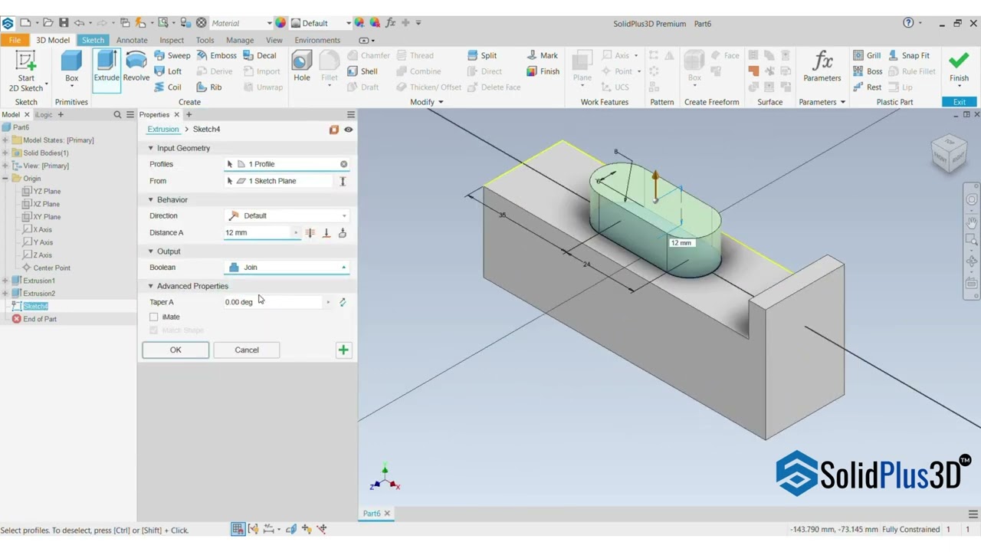Viewport: 981px width, 552px height.
Task: Switch to the Manage ribbon tab
Action: [x=240, y=40]
